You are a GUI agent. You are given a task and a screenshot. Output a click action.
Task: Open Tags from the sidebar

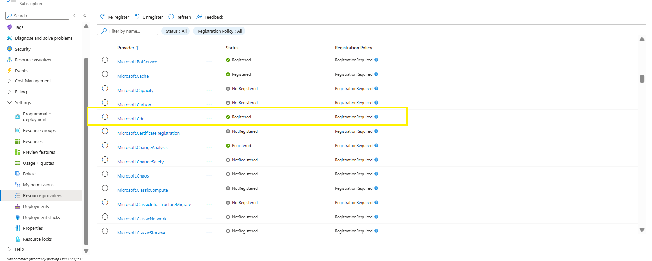pos(19,27)
